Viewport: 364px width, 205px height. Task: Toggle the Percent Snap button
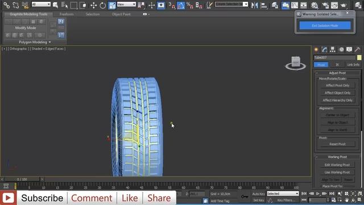(190, 5)
